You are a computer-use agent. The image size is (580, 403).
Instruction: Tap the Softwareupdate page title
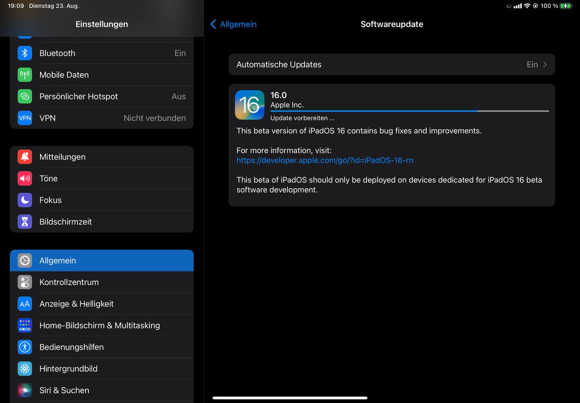point(392,24)
